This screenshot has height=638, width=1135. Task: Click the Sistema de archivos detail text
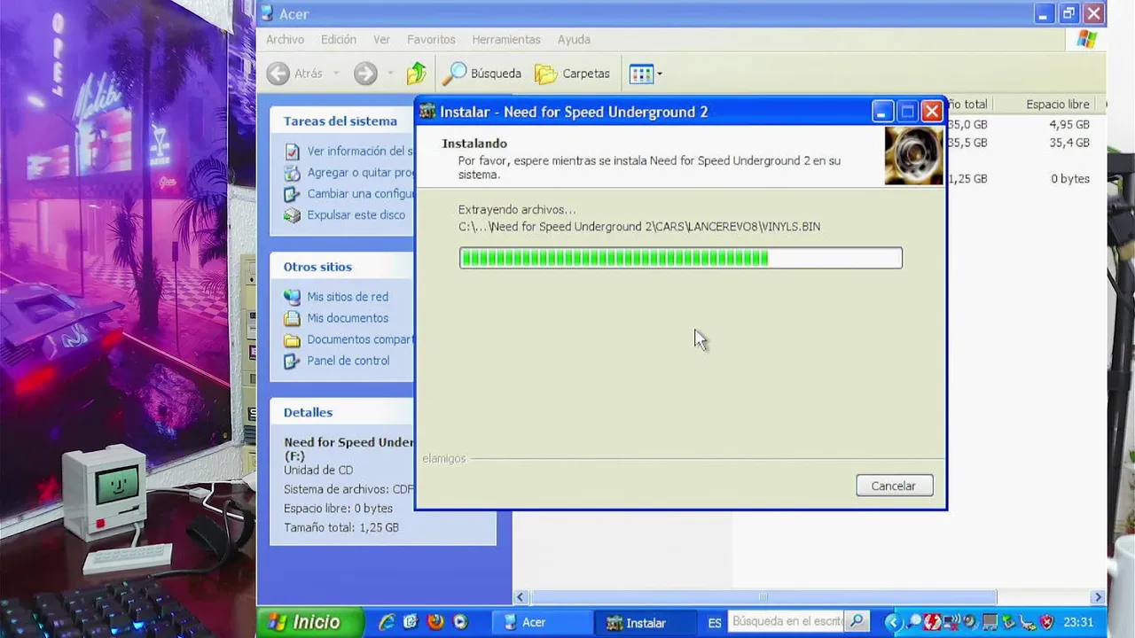tap(348, 489)
